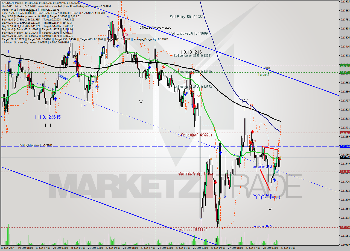This screenshot has width=350, height=251.
Task: Select the blue 0.12160 price tag on axis
Action: pos(344,146)
